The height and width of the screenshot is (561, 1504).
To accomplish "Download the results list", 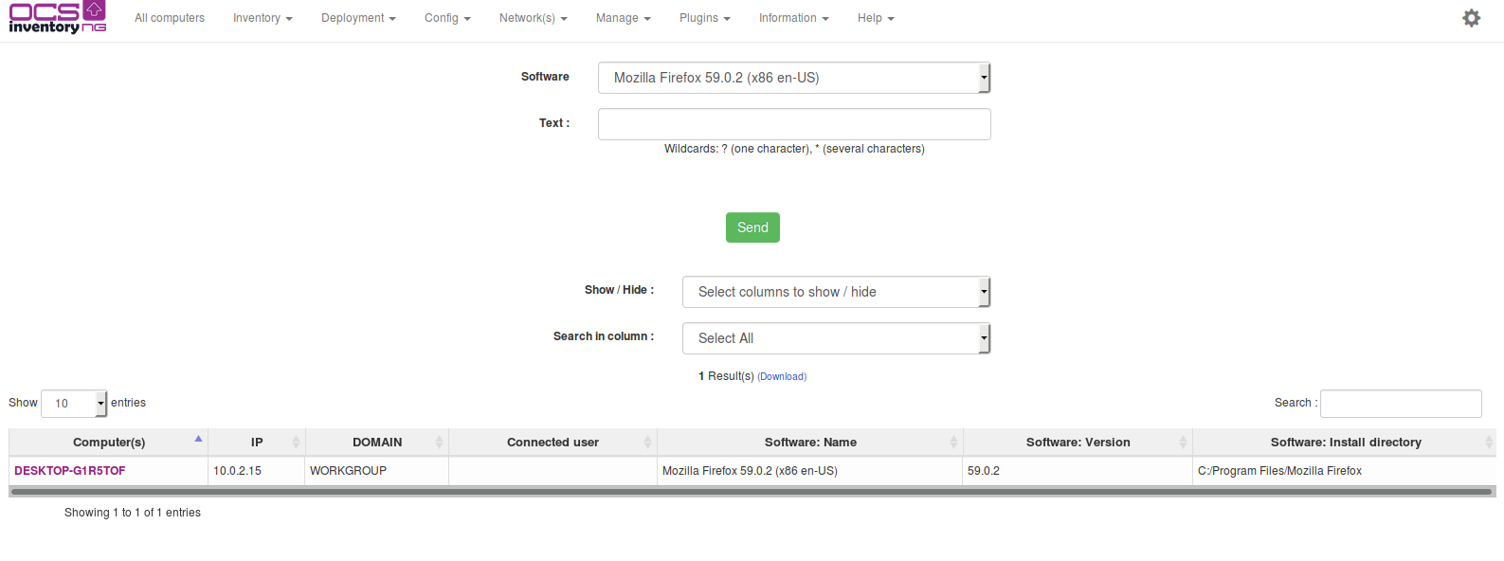I will coord(782,377).
